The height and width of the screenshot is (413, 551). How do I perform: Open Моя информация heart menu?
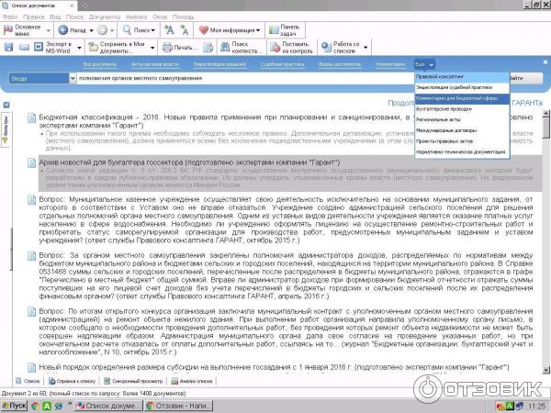(230, 30)
